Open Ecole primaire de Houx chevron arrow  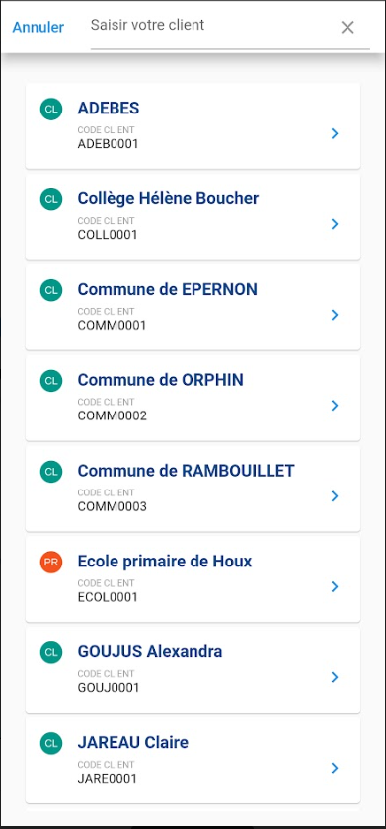click(335, 586)
